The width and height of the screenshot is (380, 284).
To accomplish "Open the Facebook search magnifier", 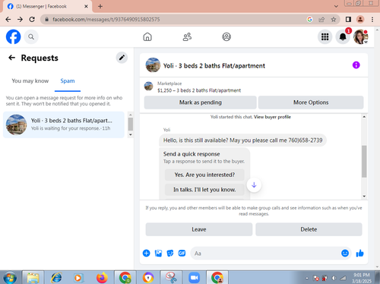I will click(x=31, y=37).
